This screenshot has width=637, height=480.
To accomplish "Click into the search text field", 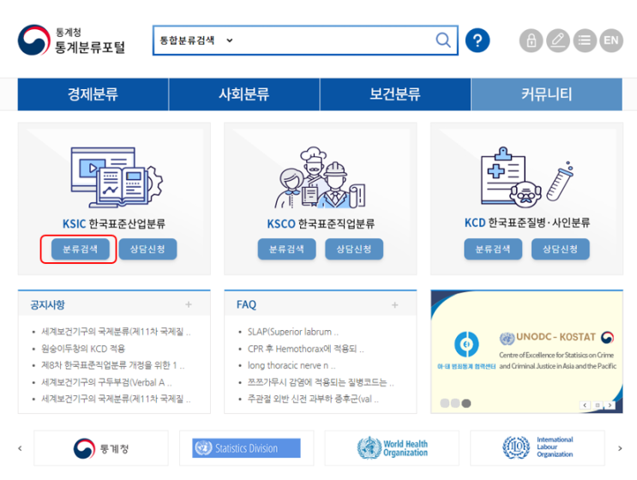I will point(334,40).
